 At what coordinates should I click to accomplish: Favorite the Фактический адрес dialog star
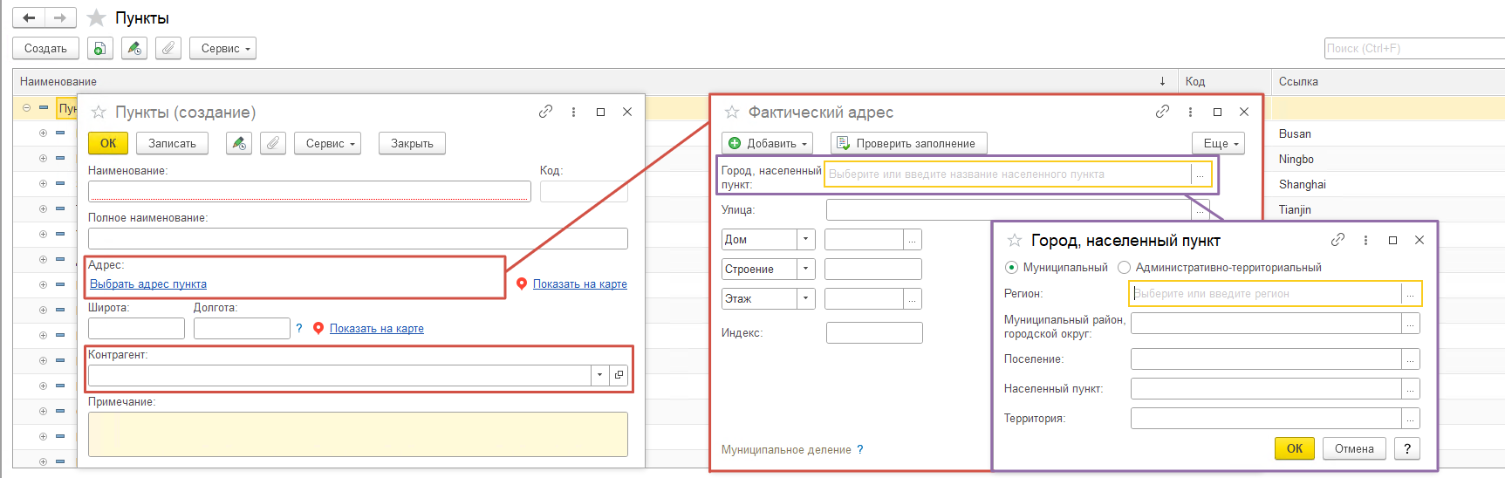[x=732, y=112]
